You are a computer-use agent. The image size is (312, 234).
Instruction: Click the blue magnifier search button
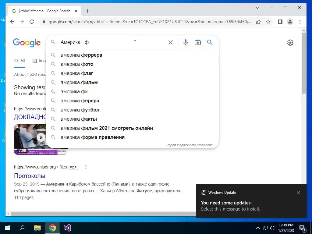[x=210, y=42]
